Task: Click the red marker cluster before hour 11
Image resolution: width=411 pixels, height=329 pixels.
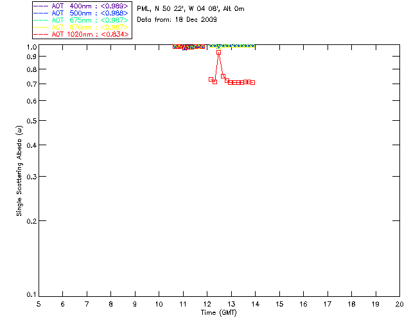Action: tap(177, 47)
